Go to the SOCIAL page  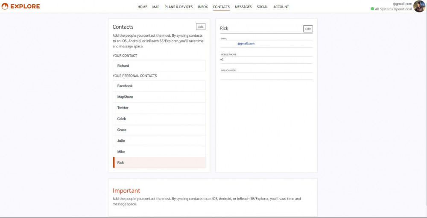pyautogui.click(x=263, y=7)
